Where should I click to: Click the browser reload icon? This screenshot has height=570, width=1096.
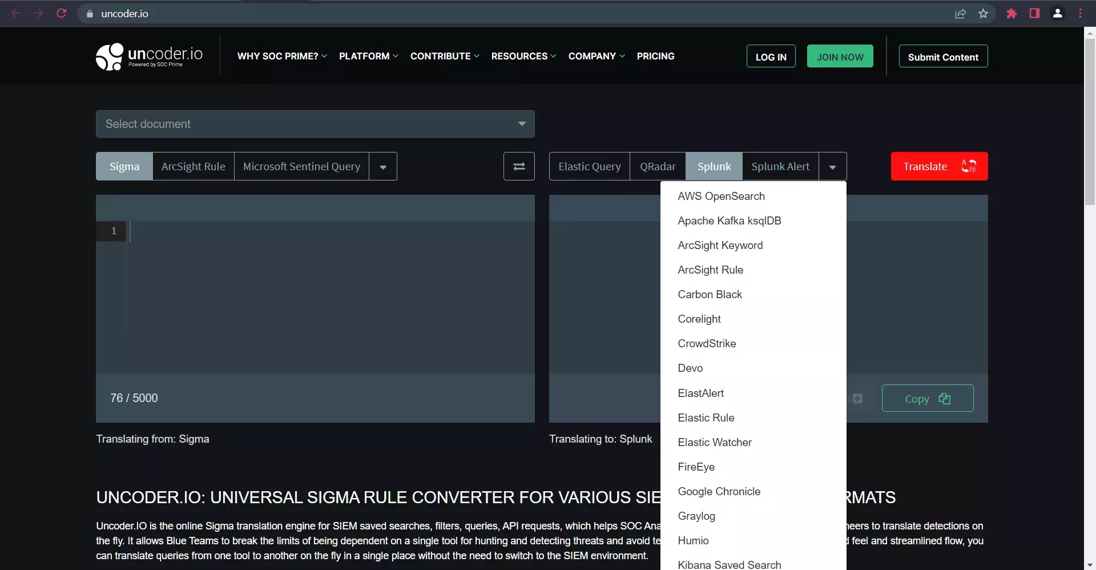pyautogui.click(x=62, y=13)
